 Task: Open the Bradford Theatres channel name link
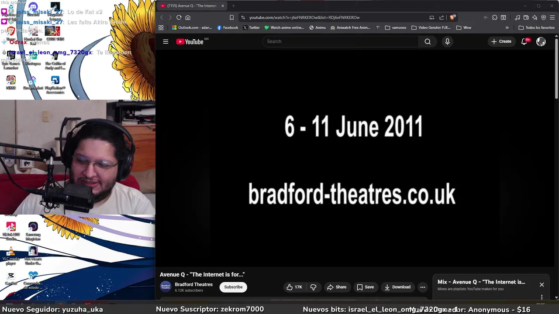194,284
